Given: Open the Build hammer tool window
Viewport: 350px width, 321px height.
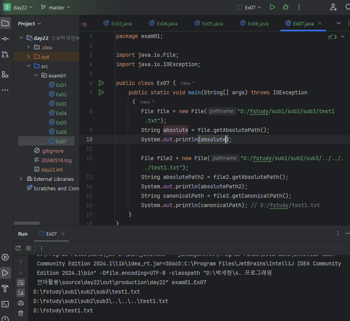Looking at the screenshot, I should pos(5,289).
